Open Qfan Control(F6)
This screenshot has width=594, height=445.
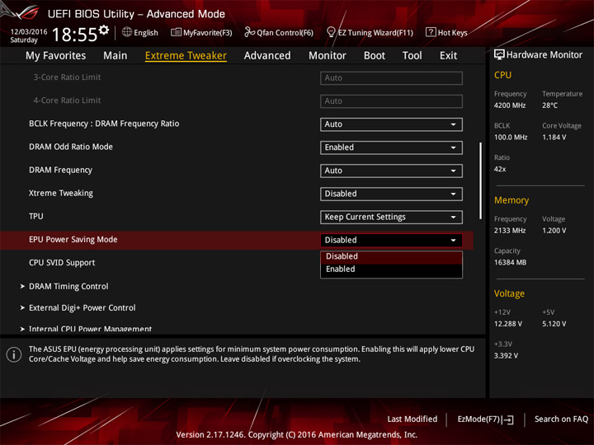click(279, 32)
